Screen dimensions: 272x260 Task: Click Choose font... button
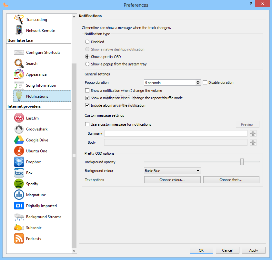click(231, 180)
